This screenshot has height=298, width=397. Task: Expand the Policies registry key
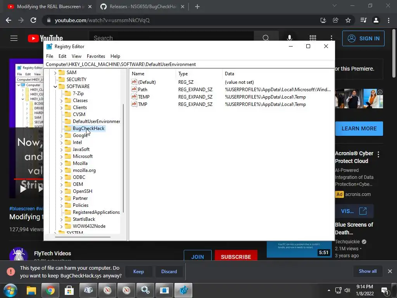pyautogui.click(x=62, y=206)
